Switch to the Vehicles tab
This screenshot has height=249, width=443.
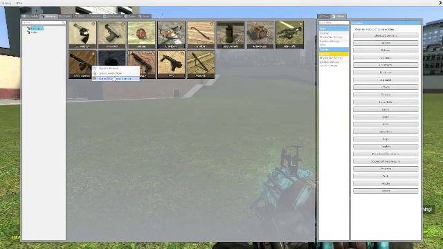(x=94, y=17)
